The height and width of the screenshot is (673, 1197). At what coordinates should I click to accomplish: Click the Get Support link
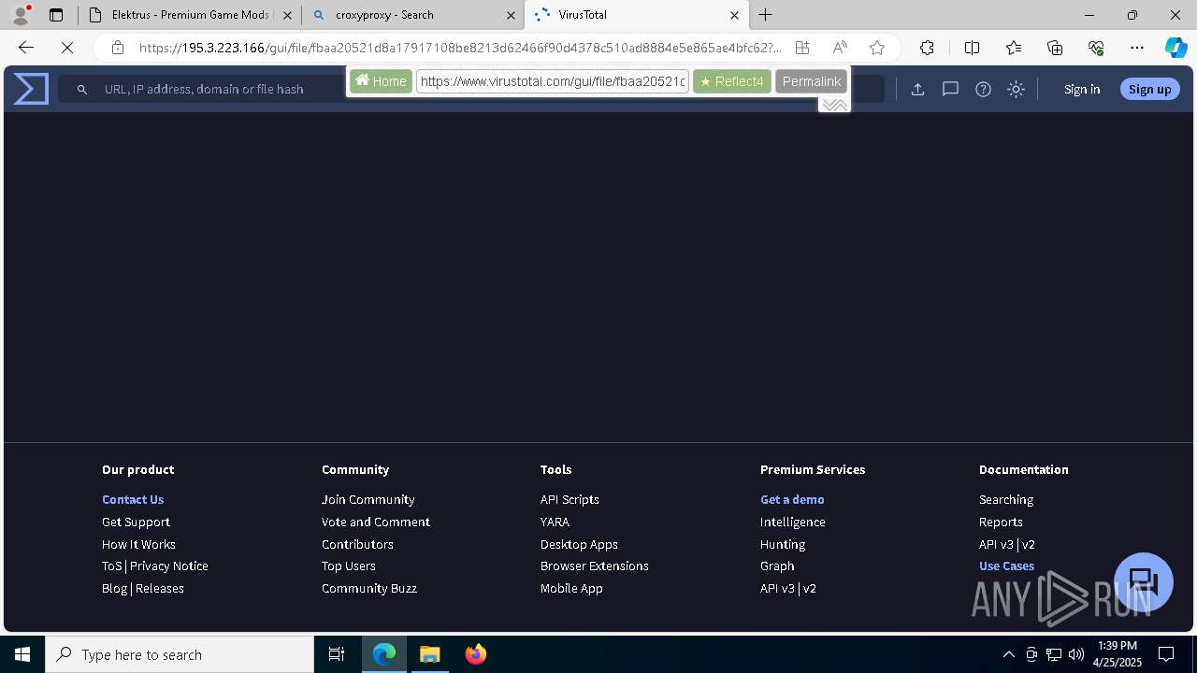pos(136,522)
